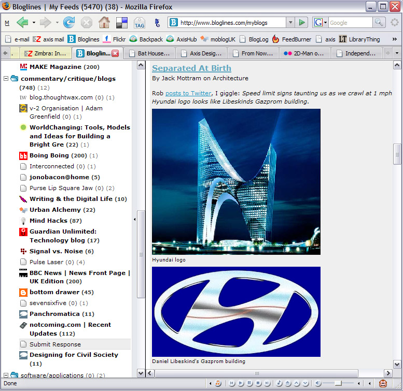403x391 pixels.
Task: Click the sidebar vertical scrollbar thumb
Action: pyautogui.click(x=141, y=254)
